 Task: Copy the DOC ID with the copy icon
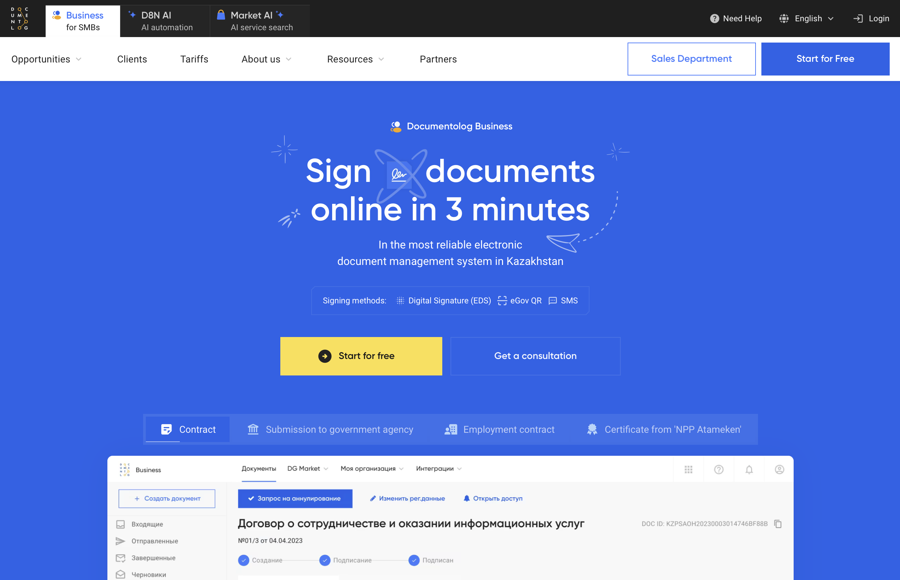(778, 524)
